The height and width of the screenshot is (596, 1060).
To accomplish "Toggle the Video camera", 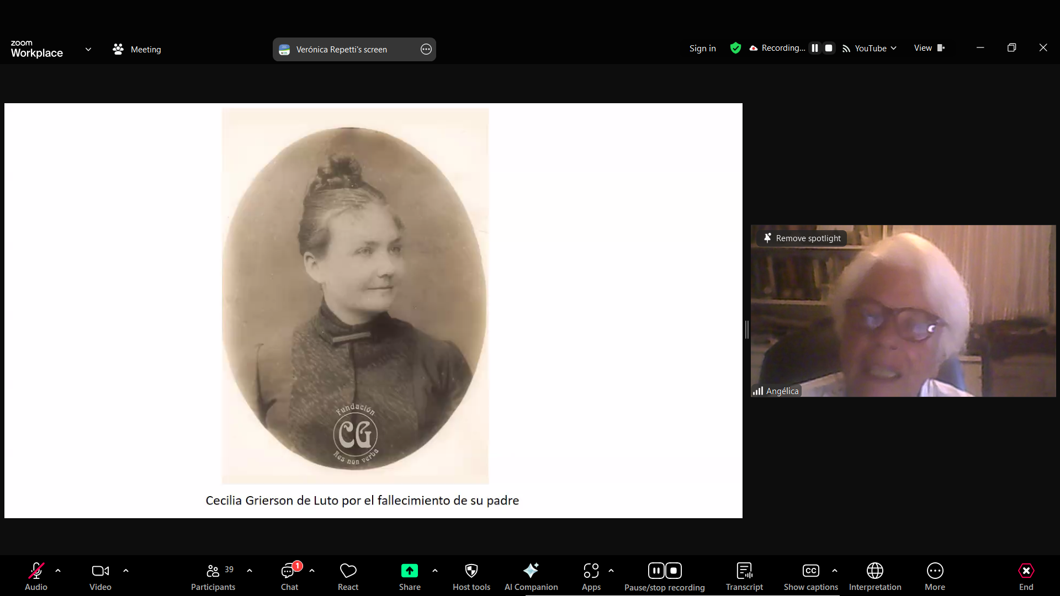I will click(x=100, y=576).
